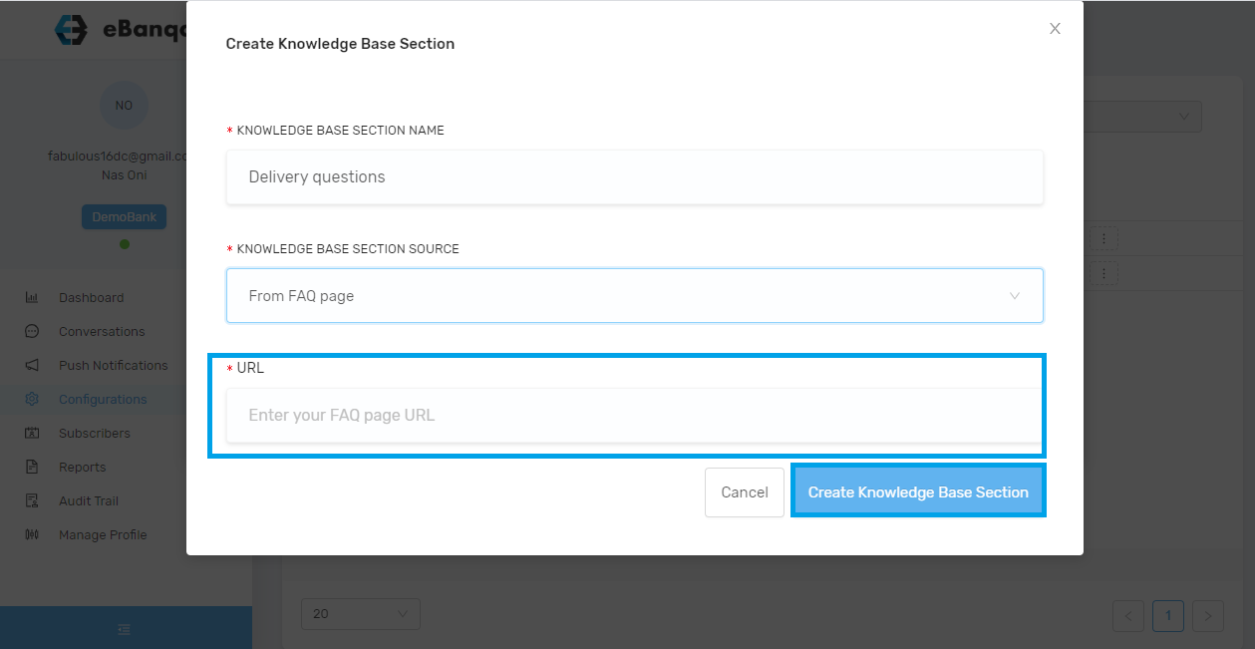Open Audit Trail in the sidebar
The width and height of the screenshot is (1255, 649).
click(89, 500)
